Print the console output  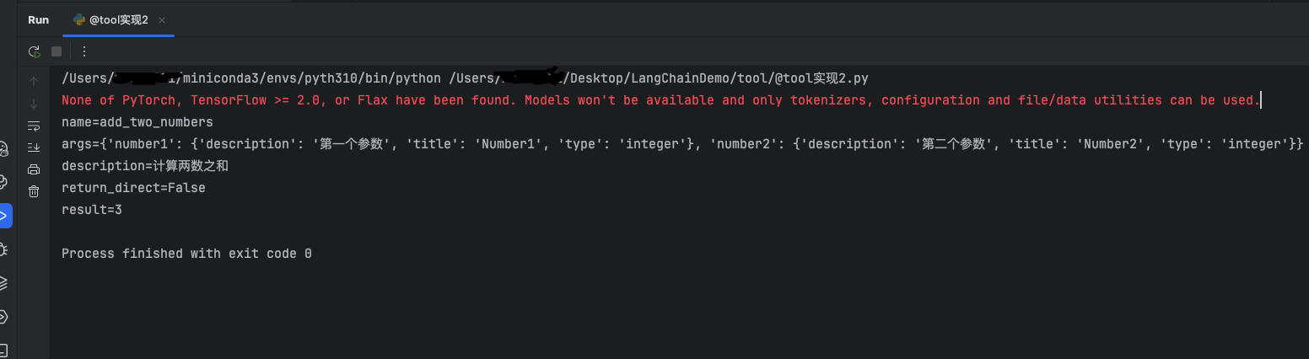click(x=34, y=169)
